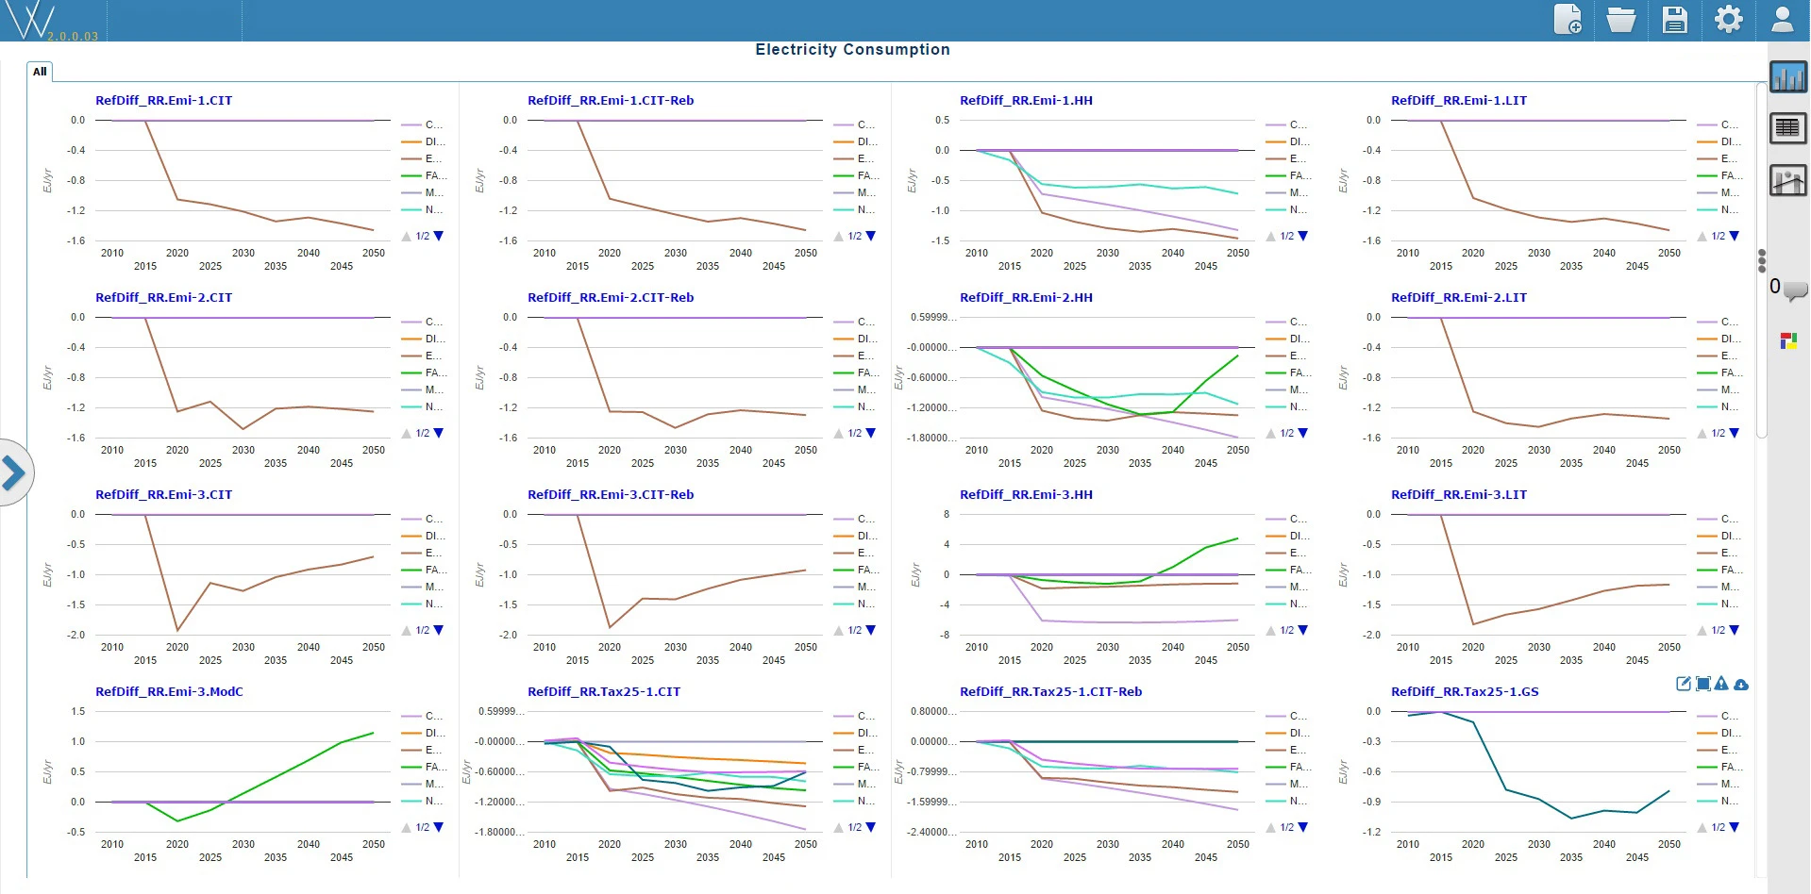
Task: Go to next legend page of Emi-1.CIT
Action: point(438,236)
